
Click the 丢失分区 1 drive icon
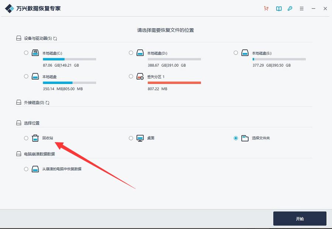140,77
